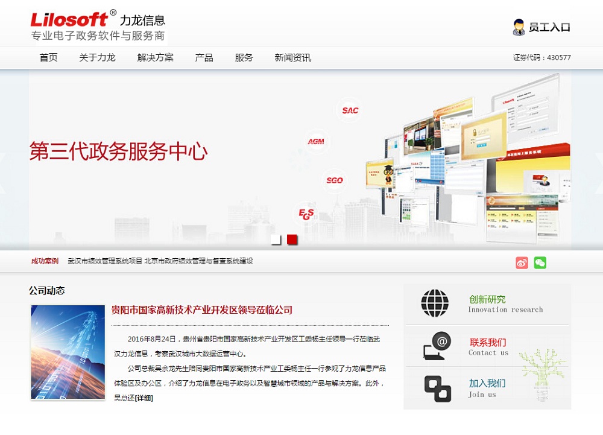Click the @ laptop icon for 联系我们
The height and width of the screenshot is (435, 603).
(x=437, y=346)
